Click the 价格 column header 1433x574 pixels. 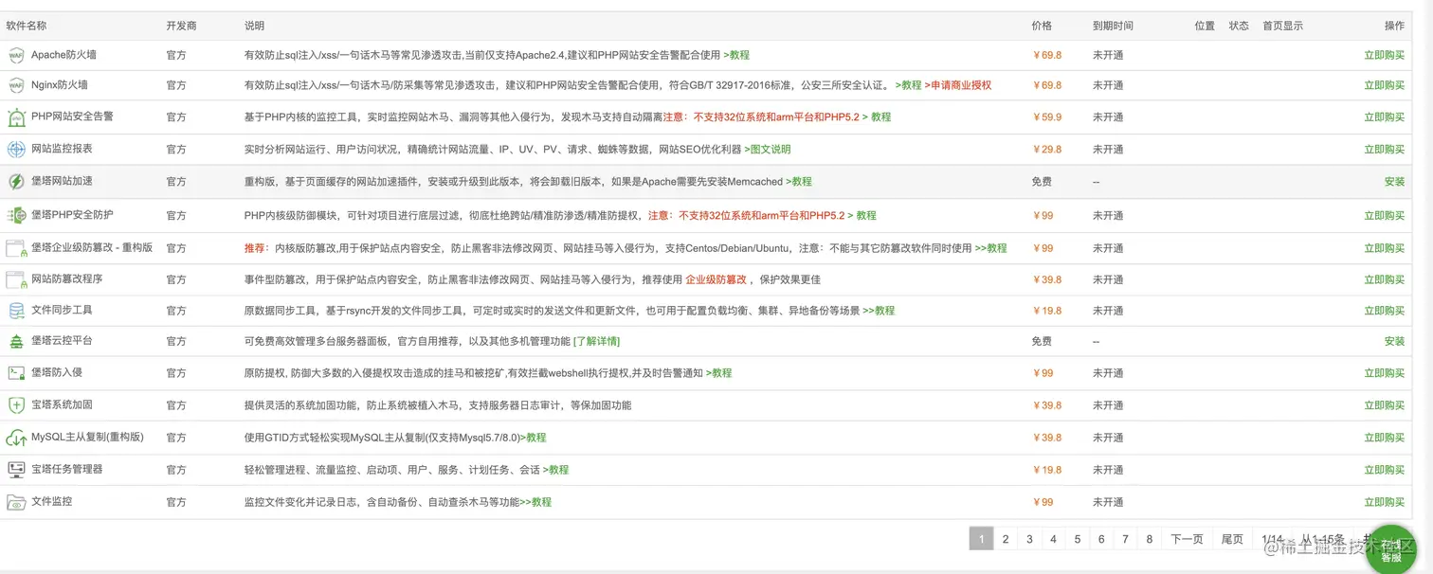coord(1042,26)
